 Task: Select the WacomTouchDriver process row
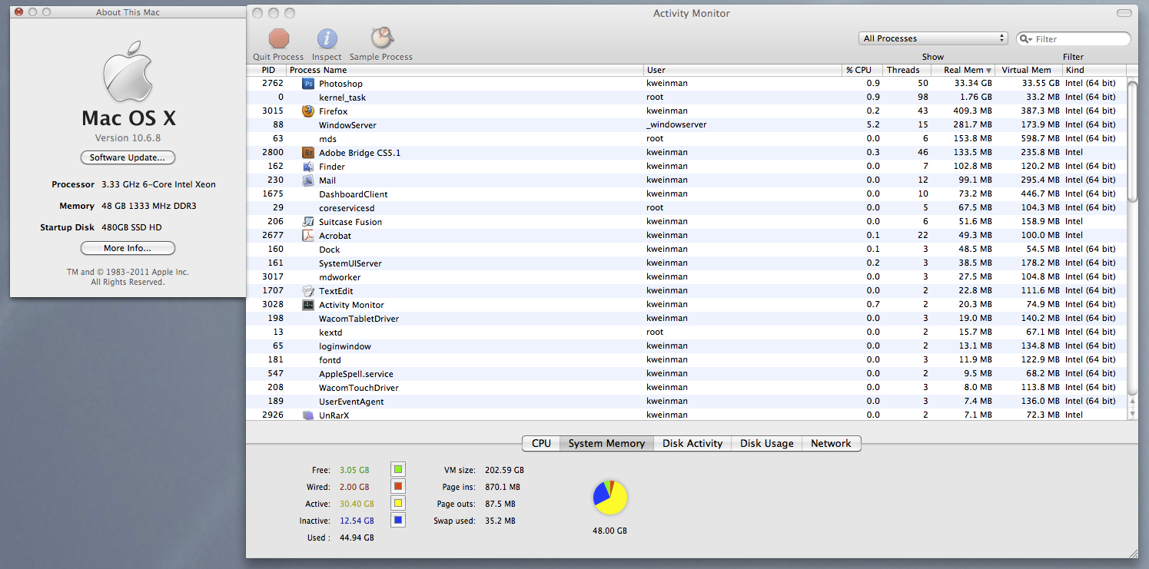(686, 388)
